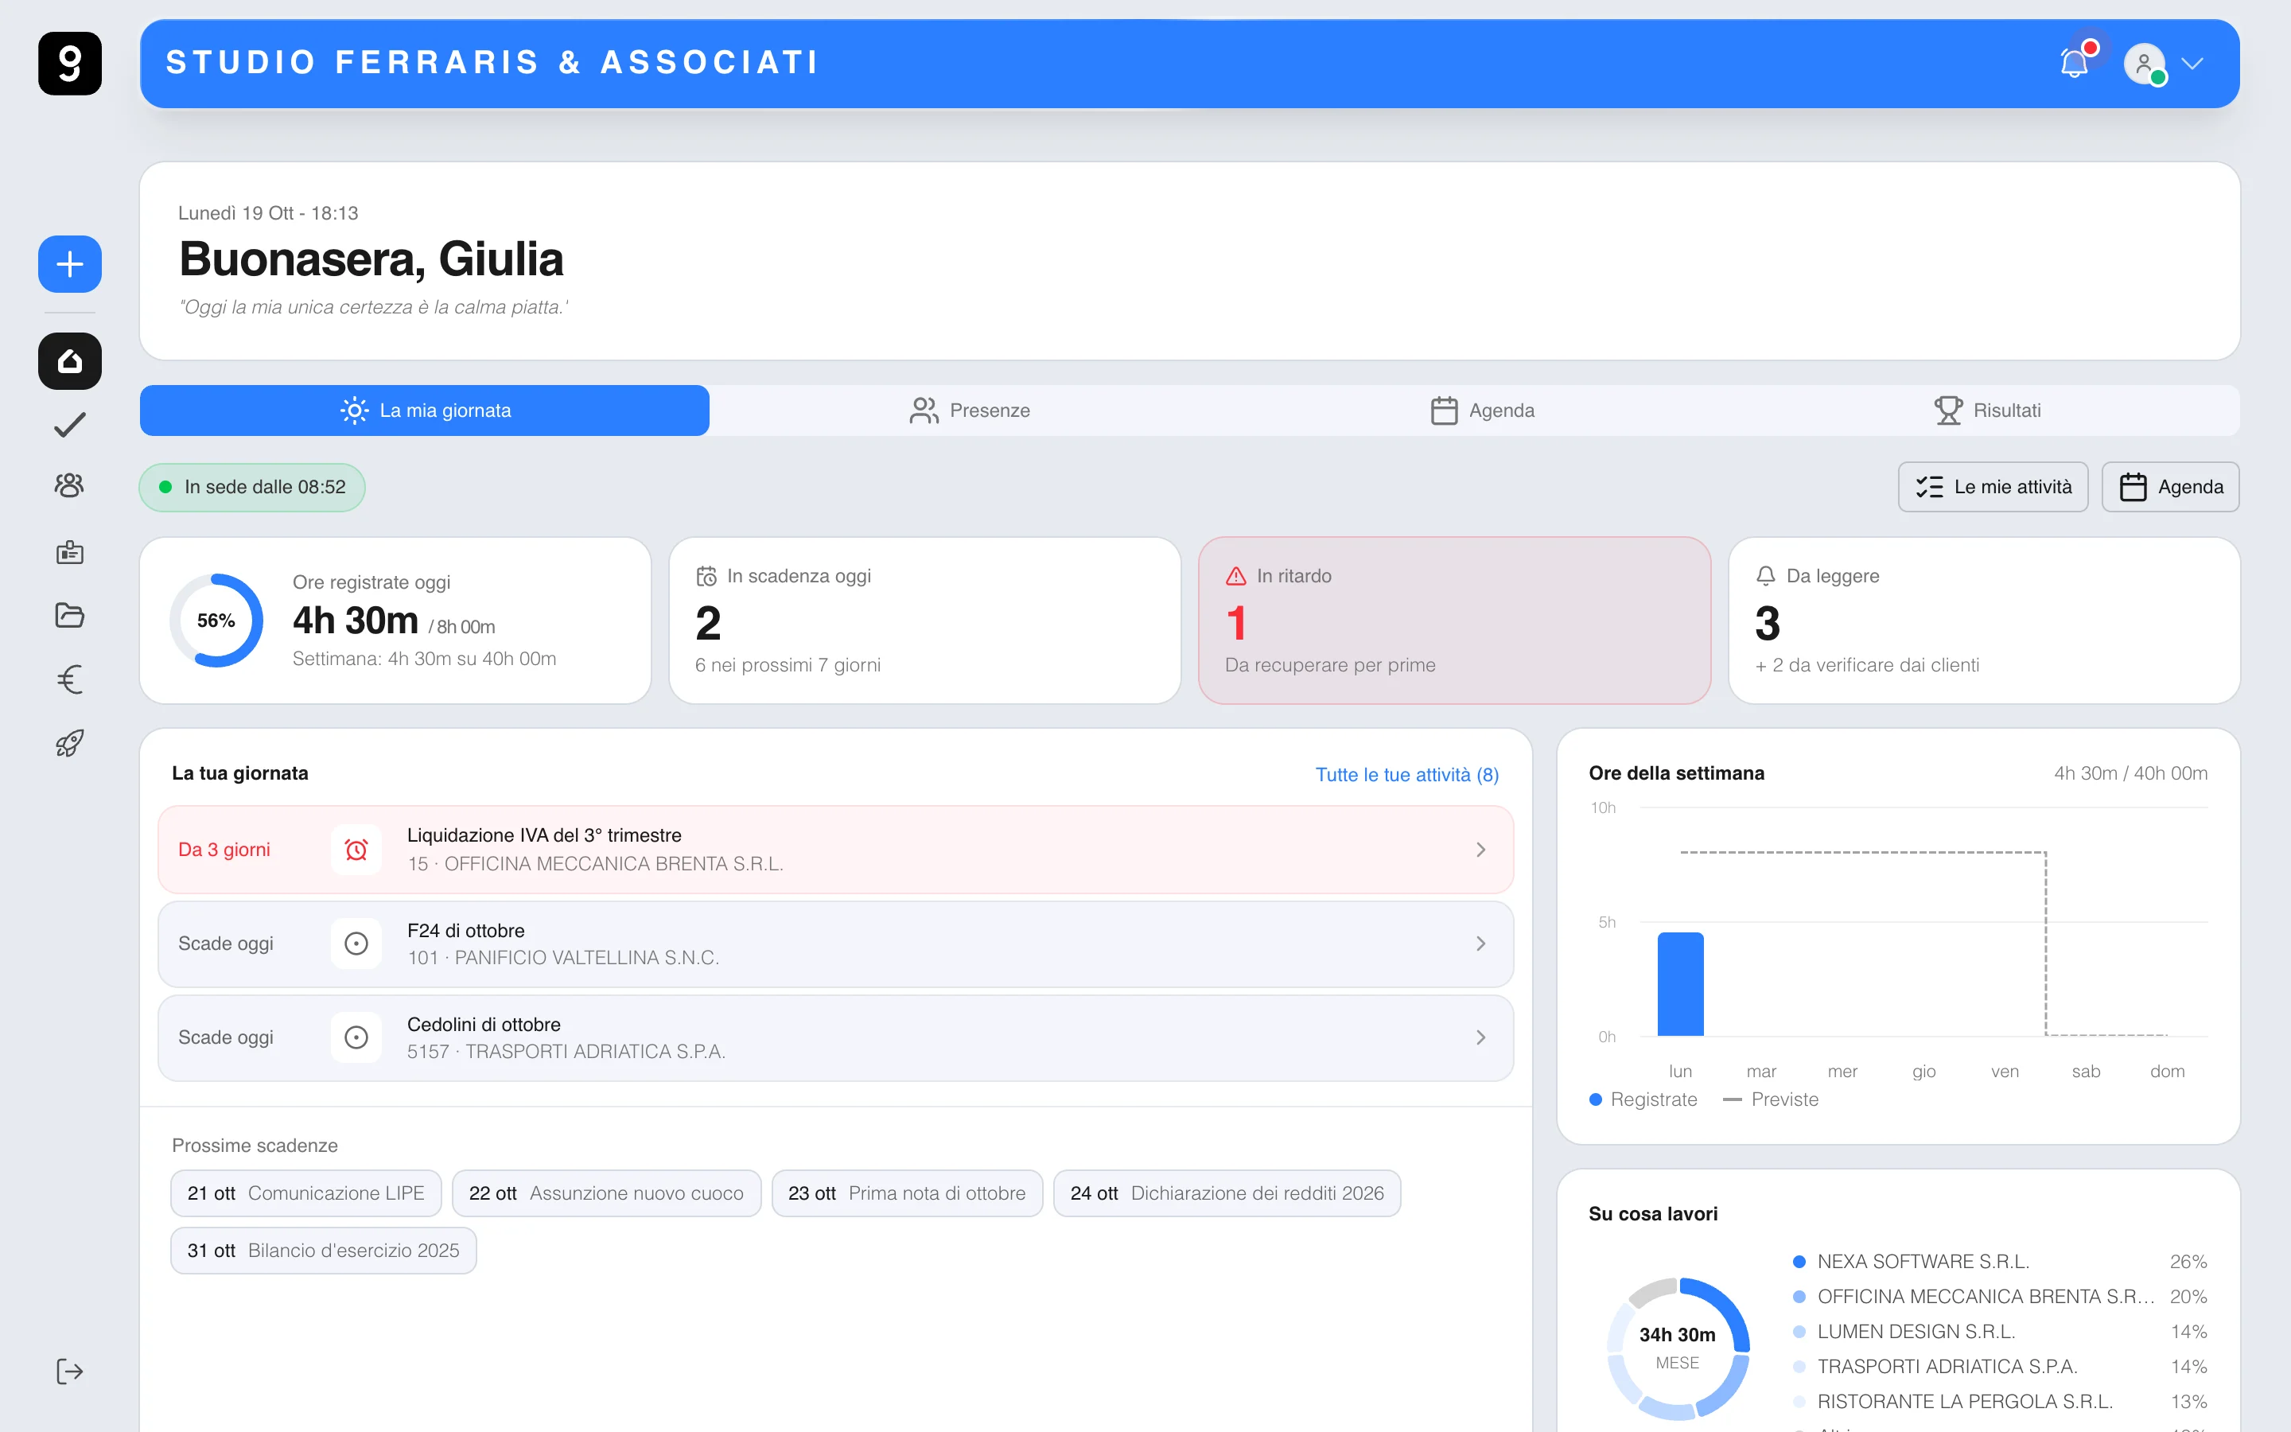Open Tutte le tue attività (8) link
This screenshot has height=1432, width=2291.
tap(1406, 775)
